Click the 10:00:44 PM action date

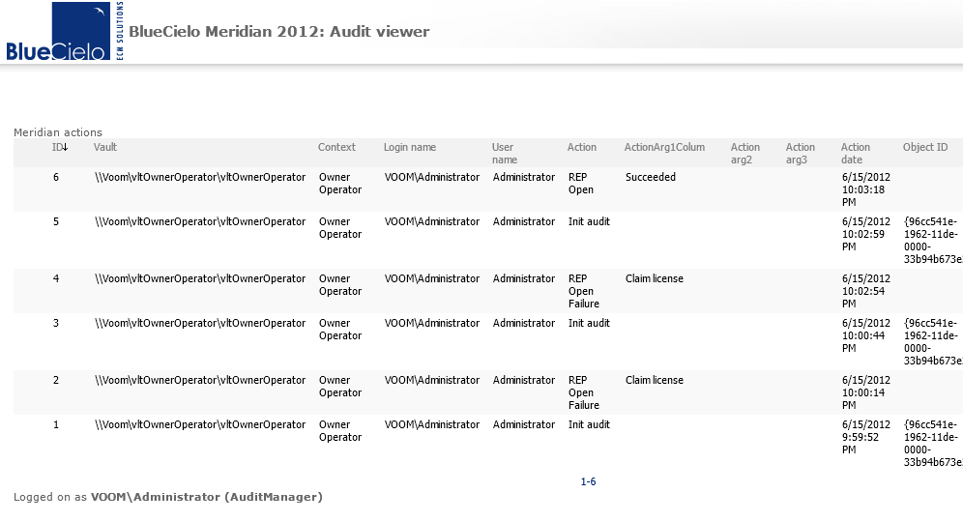pyautogui.click(x=866, y=335)
